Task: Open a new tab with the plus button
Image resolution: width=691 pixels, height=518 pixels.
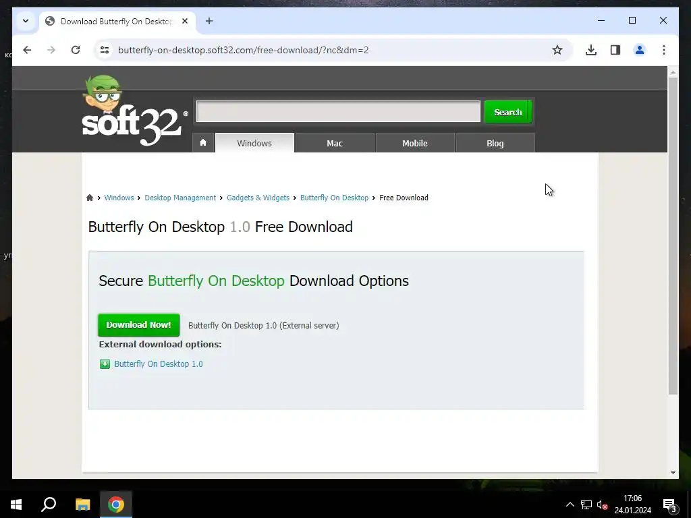Action: click(x=209, y=21)
